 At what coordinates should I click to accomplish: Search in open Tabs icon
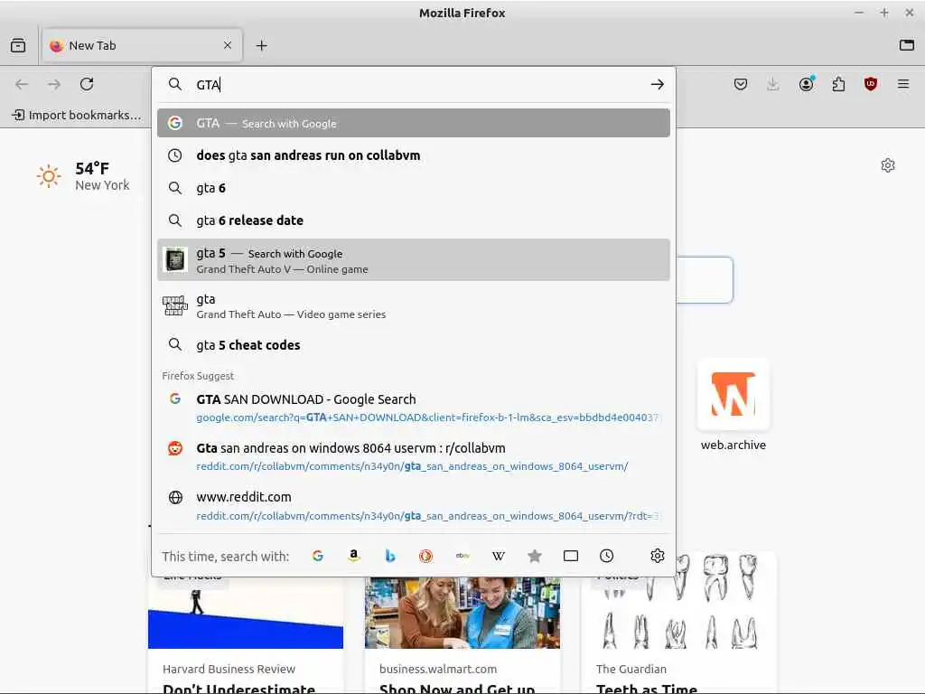coord(571,556)
